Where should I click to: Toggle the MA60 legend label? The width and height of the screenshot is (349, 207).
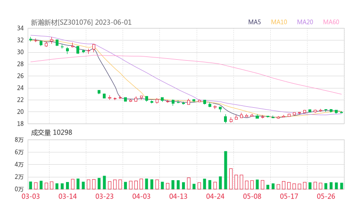pyautogui.click(x=331, y=22)
